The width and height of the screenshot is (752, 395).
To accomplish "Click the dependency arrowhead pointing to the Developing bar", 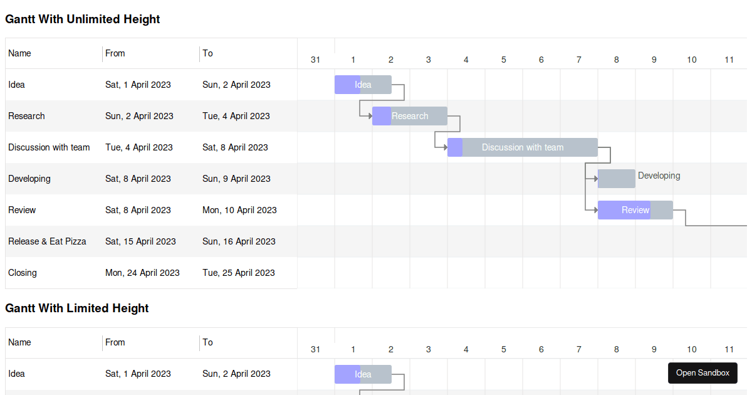I will click(595, 179).
